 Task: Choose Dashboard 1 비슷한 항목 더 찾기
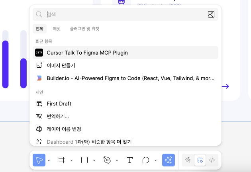click(x=125, y=142)
